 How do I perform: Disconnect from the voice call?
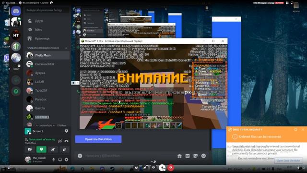click(66, 141)
